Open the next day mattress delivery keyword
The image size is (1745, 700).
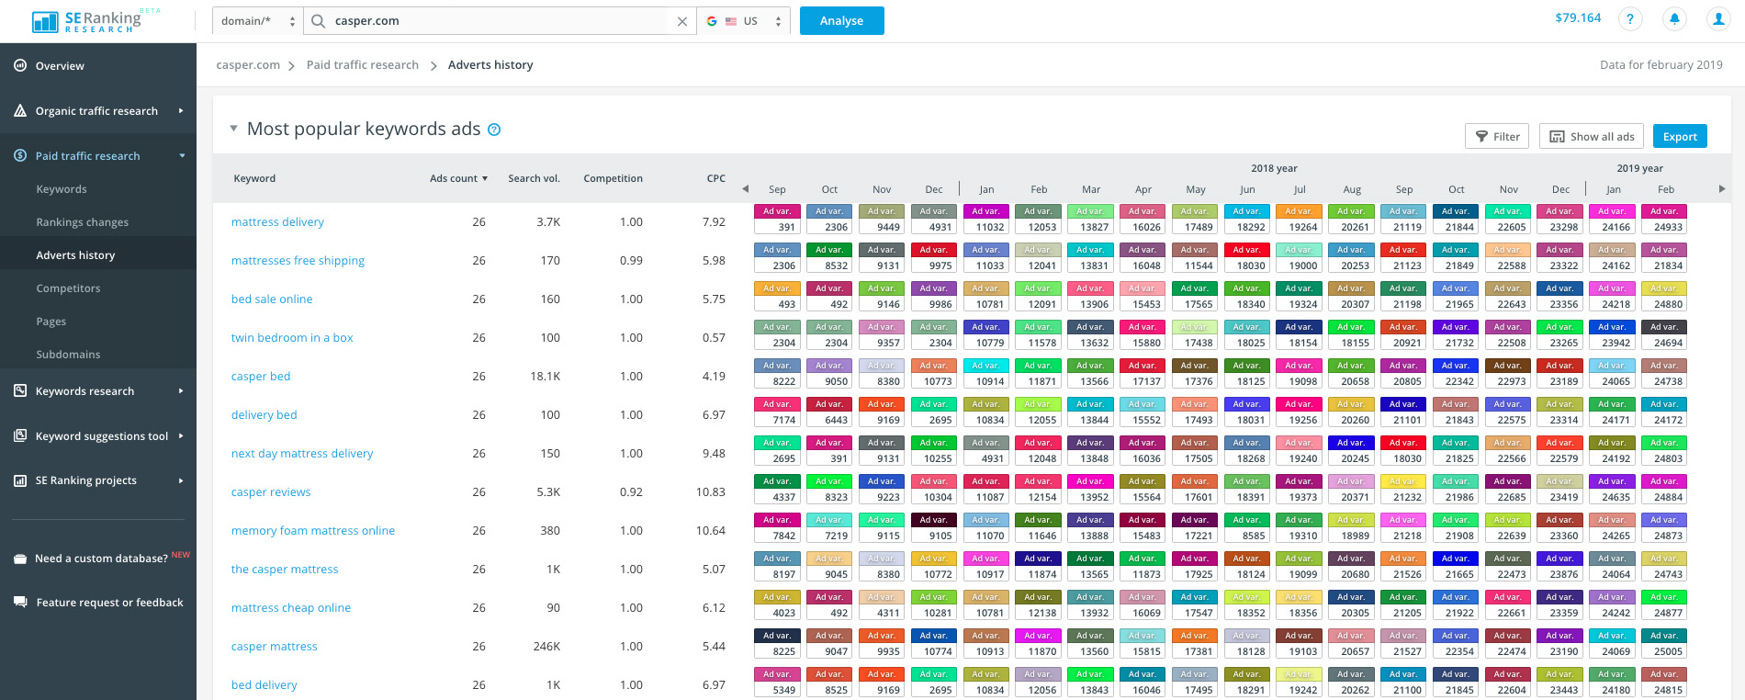click(x=302, y=454)
